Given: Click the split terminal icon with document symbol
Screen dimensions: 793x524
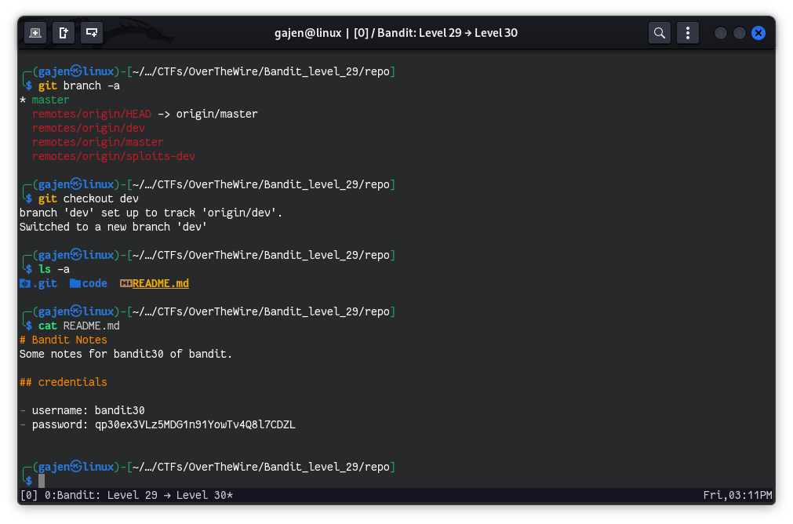Looking at the screenshot, I should tap(64, 33).
